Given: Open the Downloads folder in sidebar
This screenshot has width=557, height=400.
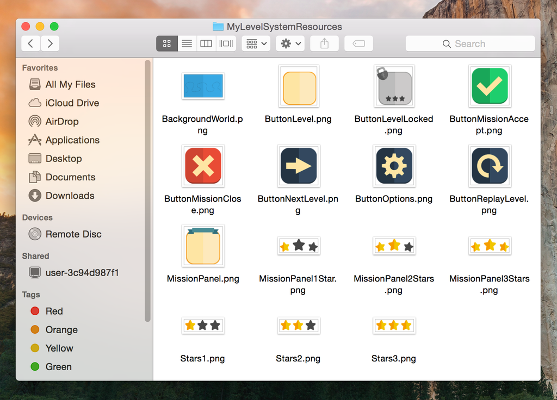Looking at the screenshot, I should (x=70, y=196).
